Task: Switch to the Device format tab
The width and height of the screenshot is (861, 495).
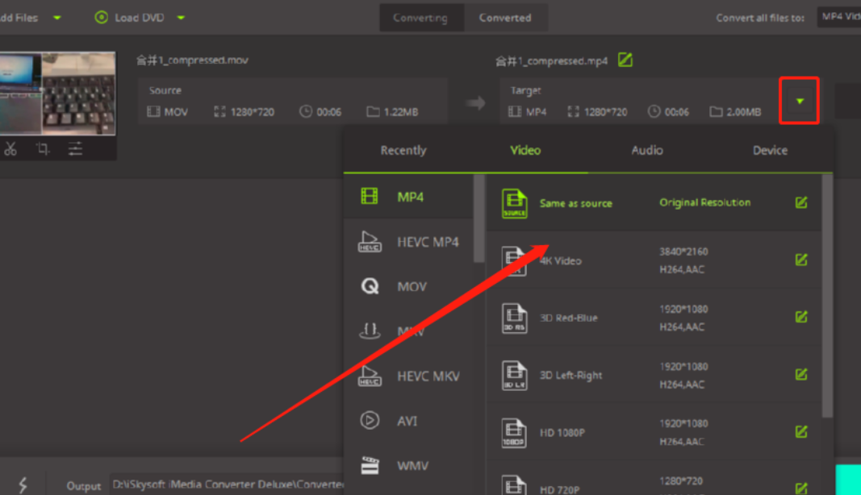Action: pos(770,150)
